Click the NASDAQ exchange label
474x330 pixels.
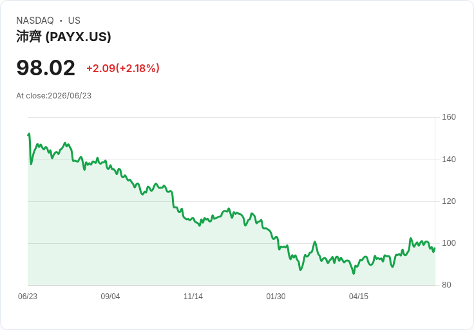coord(35,21)
